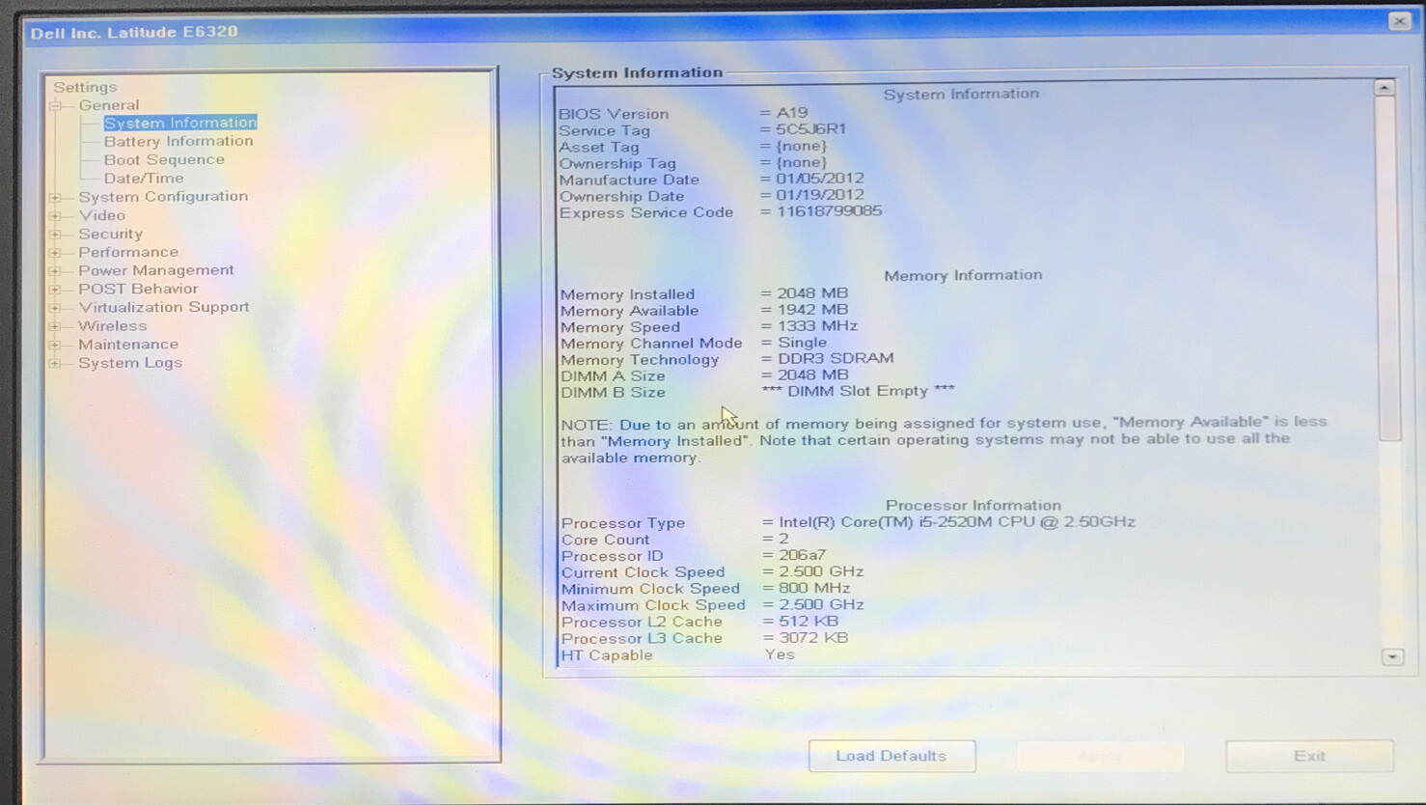The width and height of the screenshot is (1426, 805).
Task: Expand the Security settings node
Action: pos(56,235)
